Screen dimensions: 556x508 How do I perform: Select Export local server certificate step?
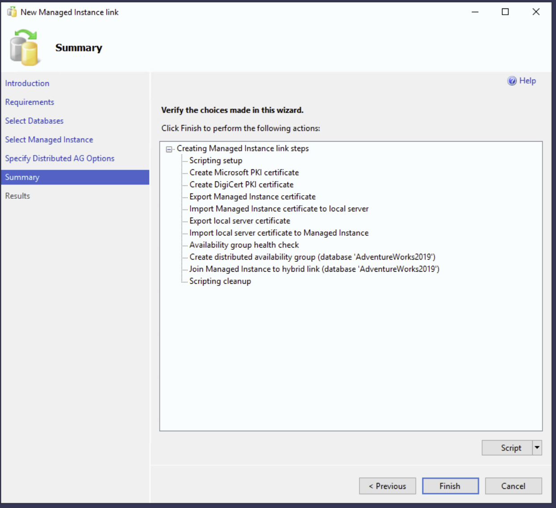pyautogui.click(x=240, y=221)
